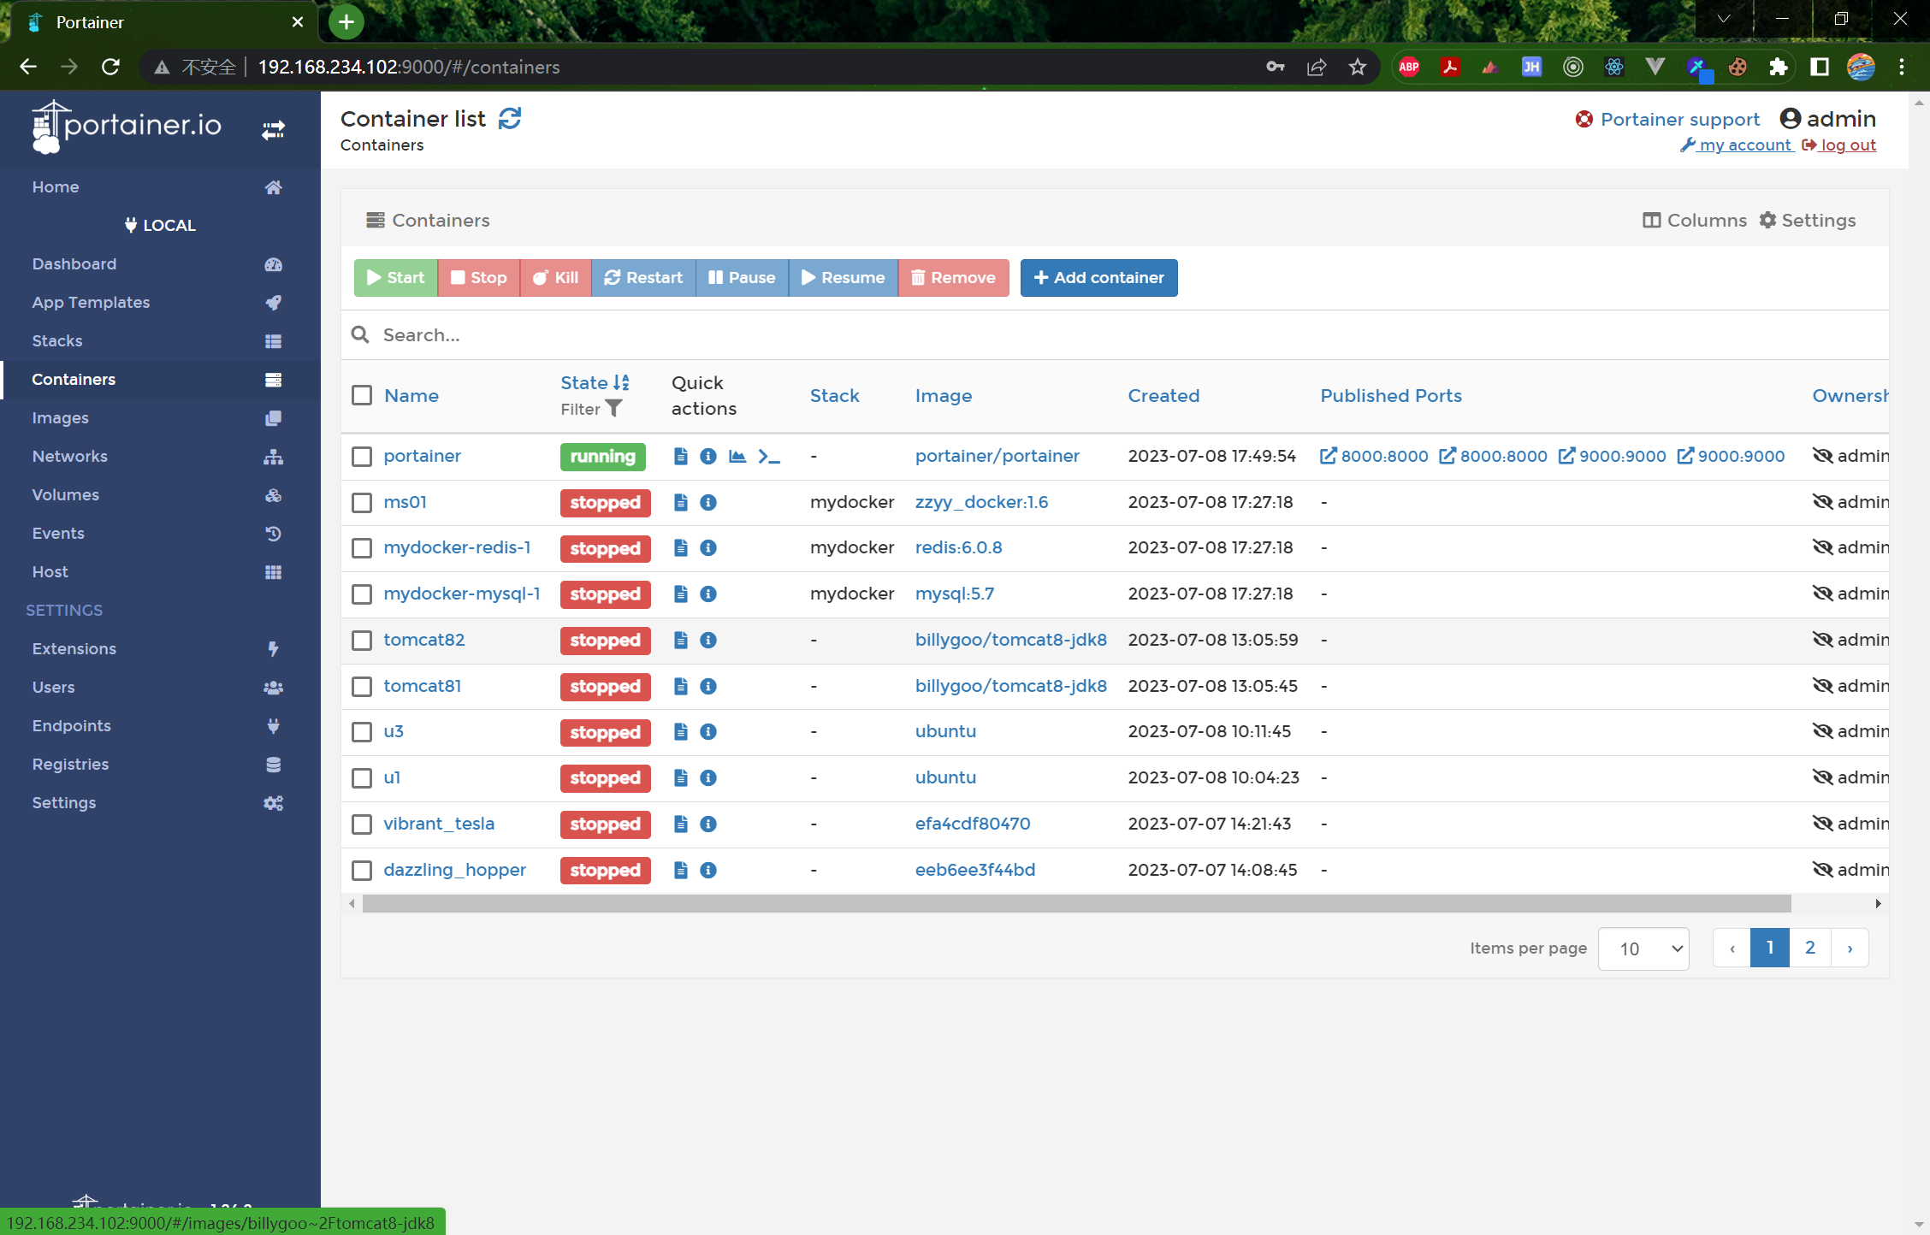Click the Add container button

(x=1098, y=278)
